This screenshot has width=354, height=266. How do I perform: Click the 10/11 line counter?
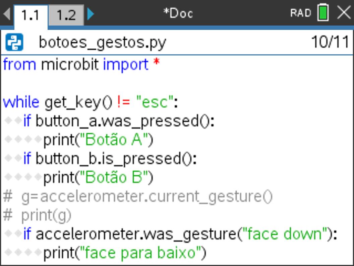(330, 42)
